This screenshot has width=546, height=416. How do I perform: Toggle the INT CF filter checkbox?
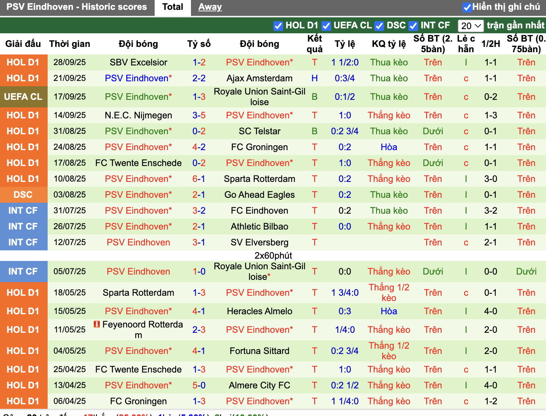coord(413,26)
